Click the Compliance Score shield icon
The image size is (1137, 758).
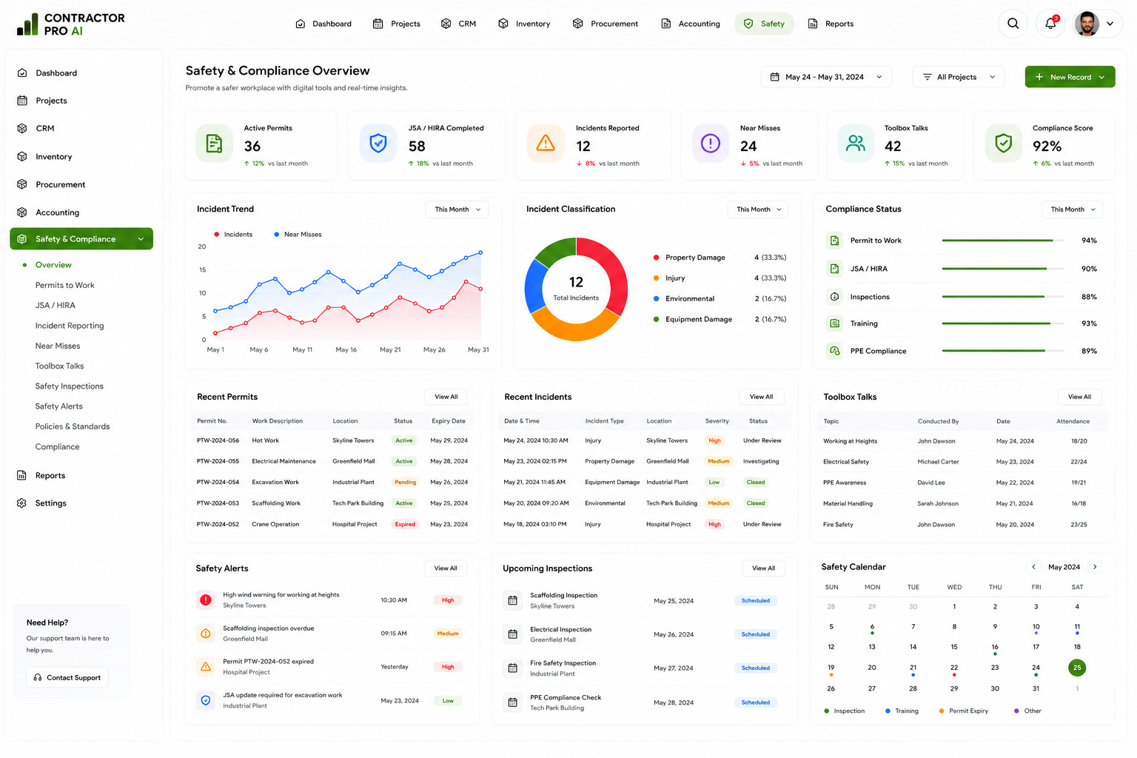[1004, 144]
